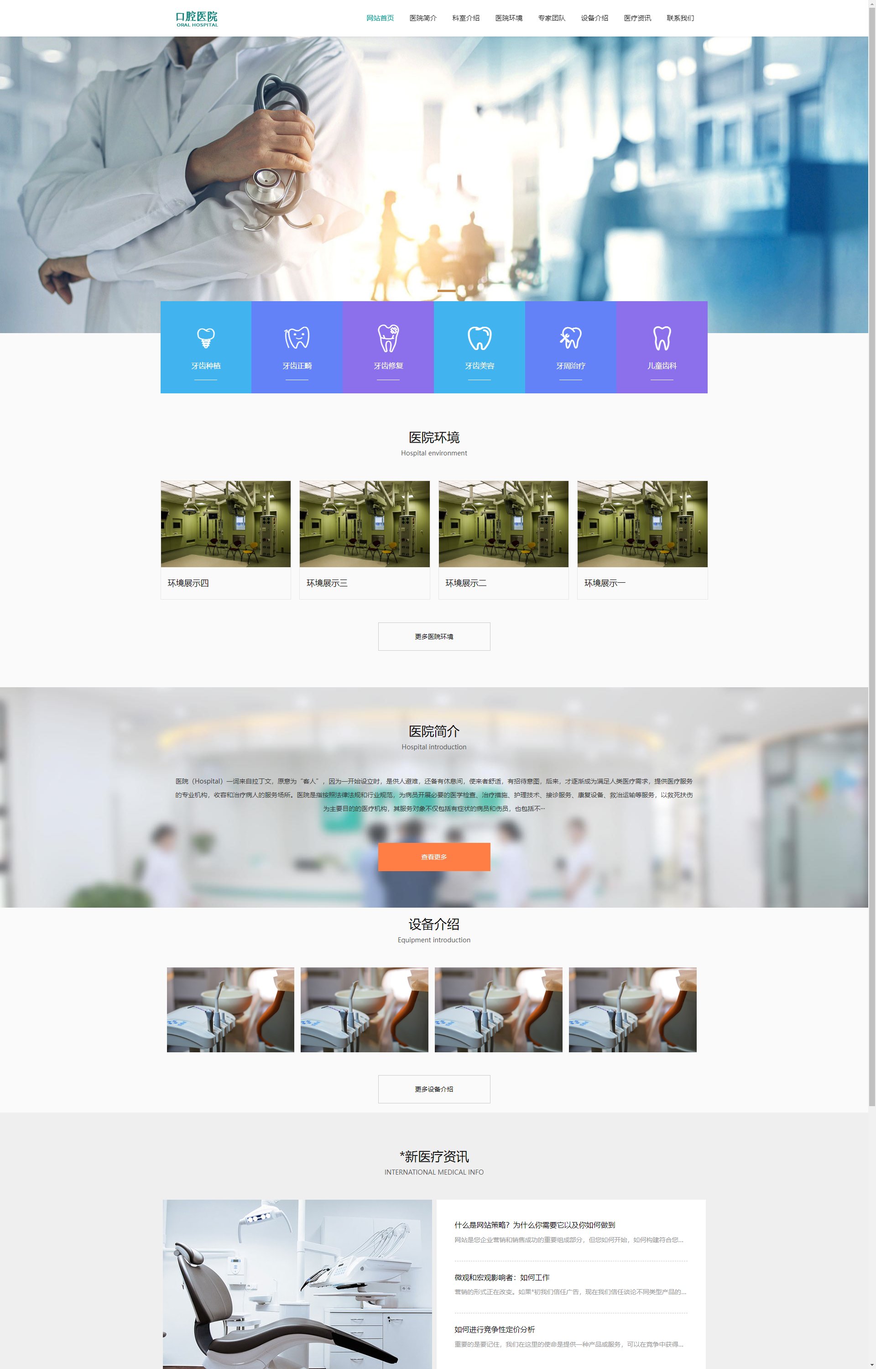
Task: Click the orthodontics tooth icon (牙齿正畸)
Action: tap(297, 338)
